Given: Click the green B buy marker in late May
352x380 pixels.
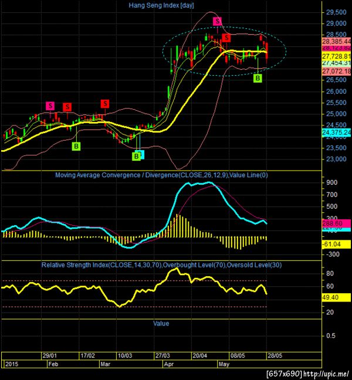Looking at the screenshot, I should (x=258, y=78).
